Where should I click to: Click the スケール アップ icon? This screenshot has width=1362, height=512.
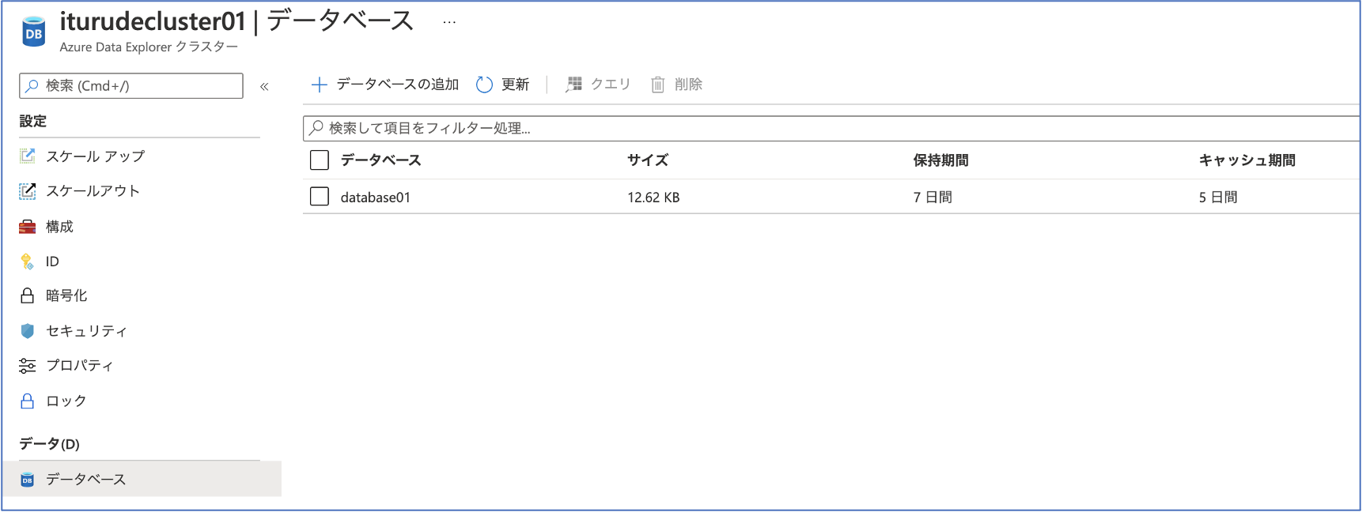click(28, 156)
